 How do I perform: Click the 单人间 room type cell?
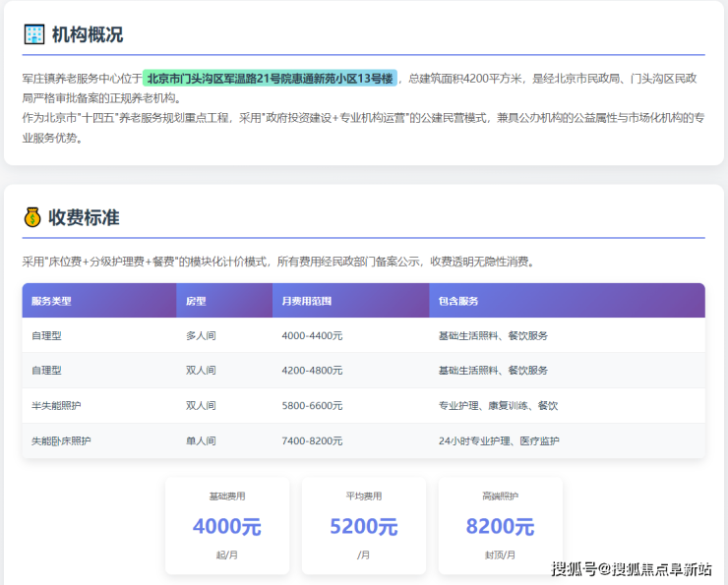[x=201, y=440]
